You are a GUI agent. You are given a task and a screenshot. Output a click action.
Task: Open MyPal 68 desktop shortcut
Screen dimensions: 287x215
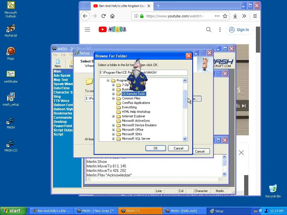pos(11,31)
